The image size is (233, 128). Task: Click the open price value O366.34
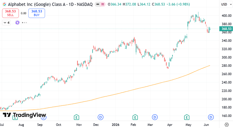[x=115, y=4]
